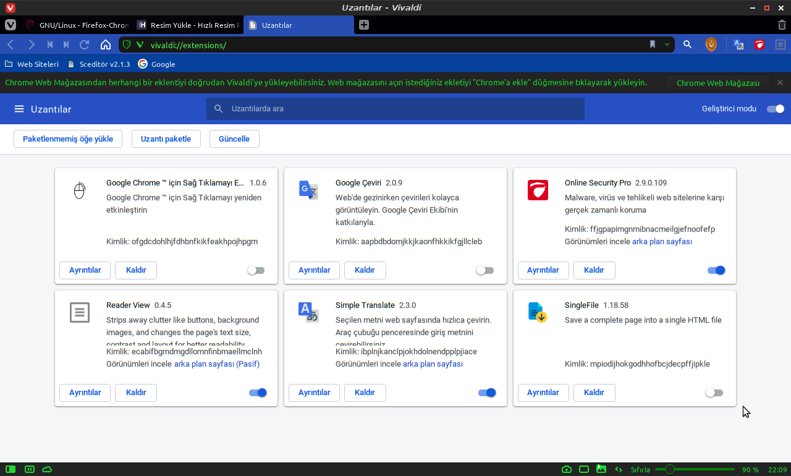The width and height of the screenshot is (791, 476).
Task: Click the fast forward navigation button
Action: click(66, 45)
